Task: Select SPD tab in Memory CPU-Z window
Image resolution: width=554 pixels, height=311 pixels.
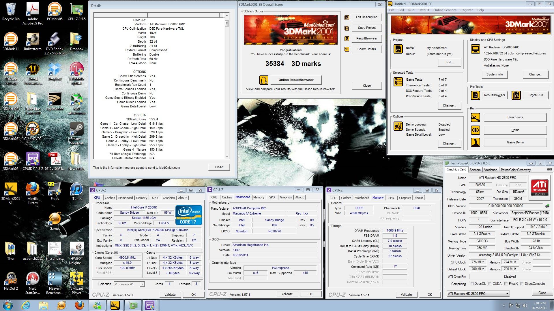Action: [391, 198]
